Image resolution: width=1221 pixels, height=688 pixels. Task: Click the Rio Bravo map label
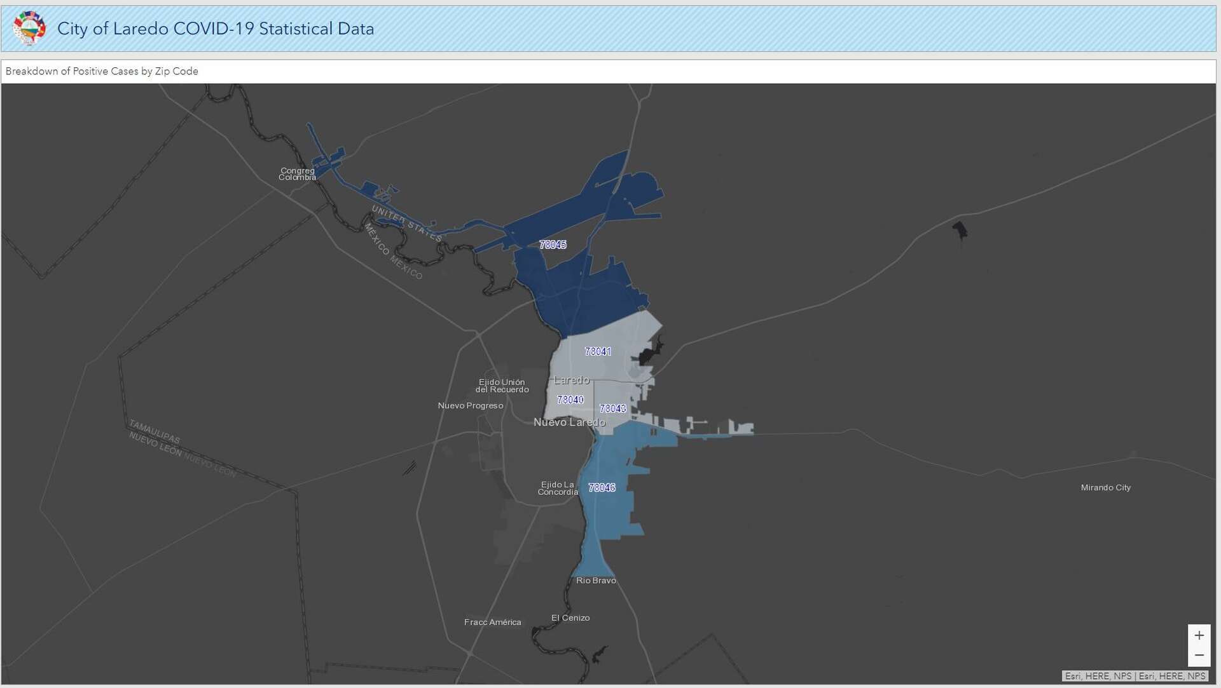pos(596,581)
